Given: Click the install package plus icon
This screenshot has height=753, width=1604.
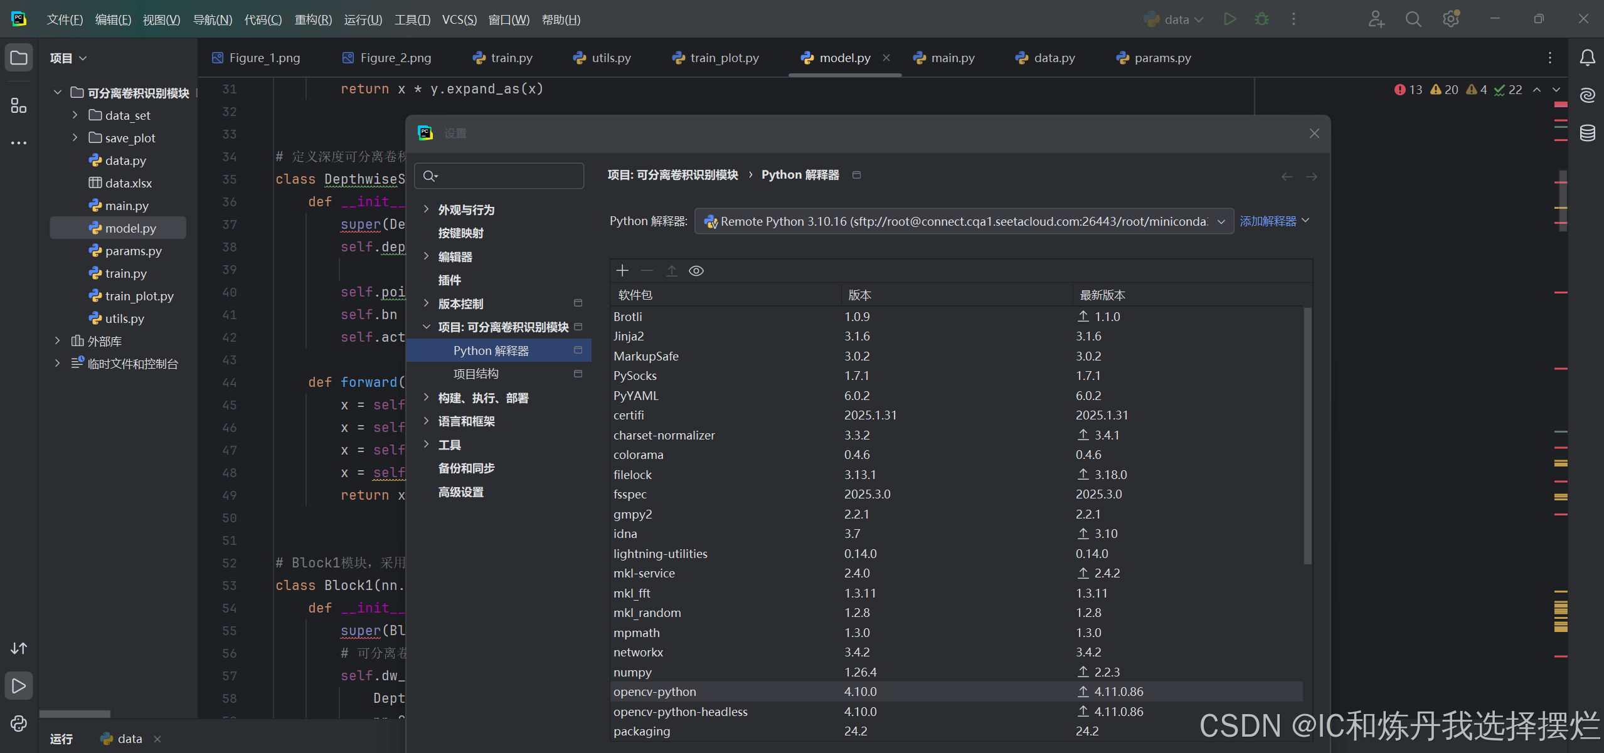Looking at the screenshot, I should 622,270.
